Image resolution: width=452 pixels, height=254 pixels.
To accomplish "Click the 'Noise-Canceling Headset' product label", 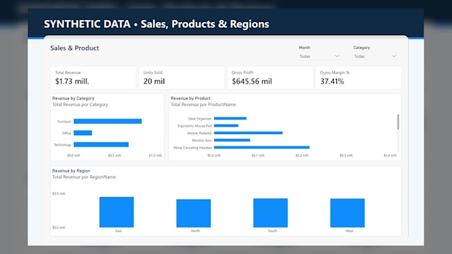I will click(192, 148).
